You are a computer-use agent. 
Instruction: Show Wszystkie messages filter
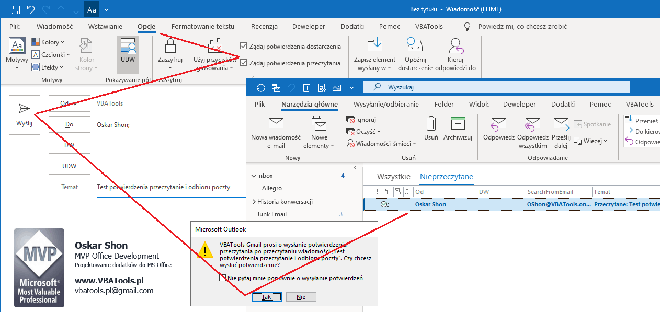point(394,177)
